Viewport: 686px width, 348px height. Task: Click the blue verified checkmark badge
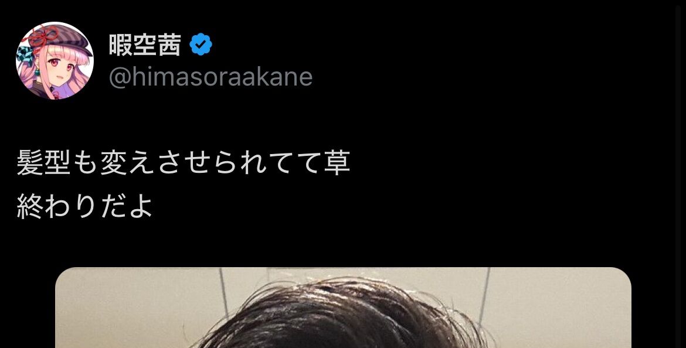[x=201, y=45]
